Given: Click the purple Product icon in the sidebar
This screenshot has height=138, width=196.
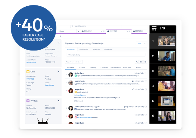Looking at the screenshot, I should click(x=28, y=101).
